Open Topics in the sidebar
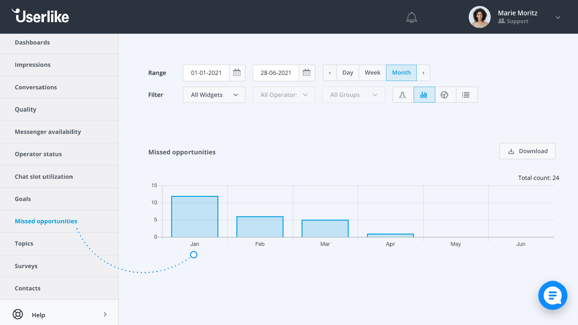The height and width of the screenshot is (325, 578). 59,243
